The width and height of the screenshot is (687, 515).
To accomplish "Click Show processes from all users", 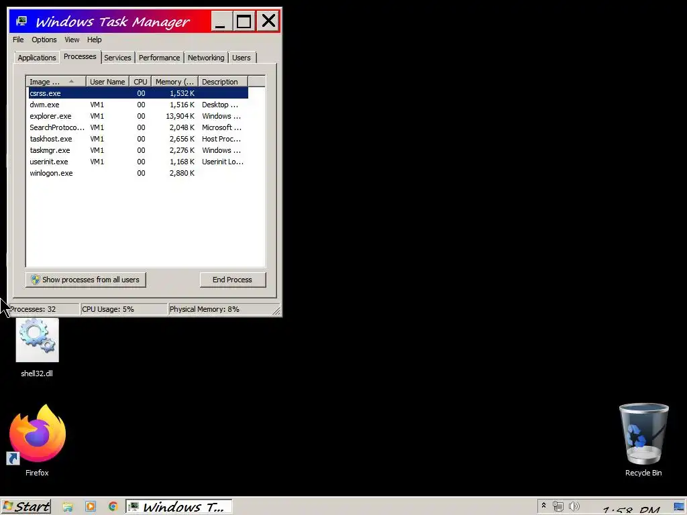I will [85, 280].
